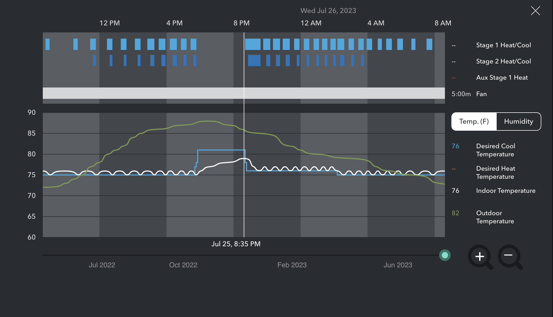553x317 pixels.
Task: Click the Indoor Temperature legend entry
Action: (505, 191)
